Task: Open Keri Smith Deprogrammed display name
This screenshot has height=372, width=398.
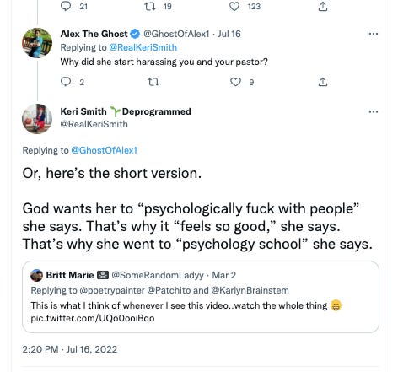Action: point(126,111)
